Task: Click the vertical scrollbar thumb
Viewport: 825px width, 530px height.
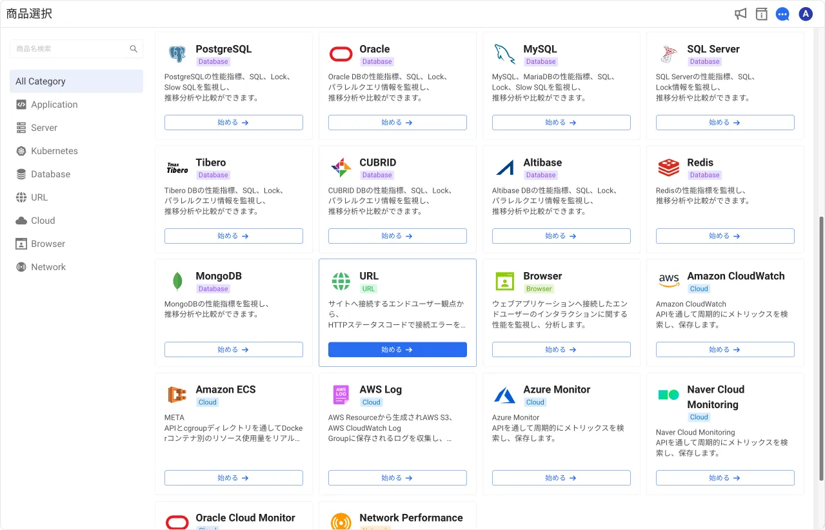Action: coord(821,348)
